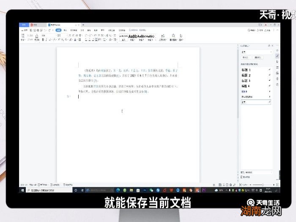Click the pen style icon in right sidebar
Image resolution: width=296 pixels, height=222 pixels.
pyautogui.click(x=277, y=56)
